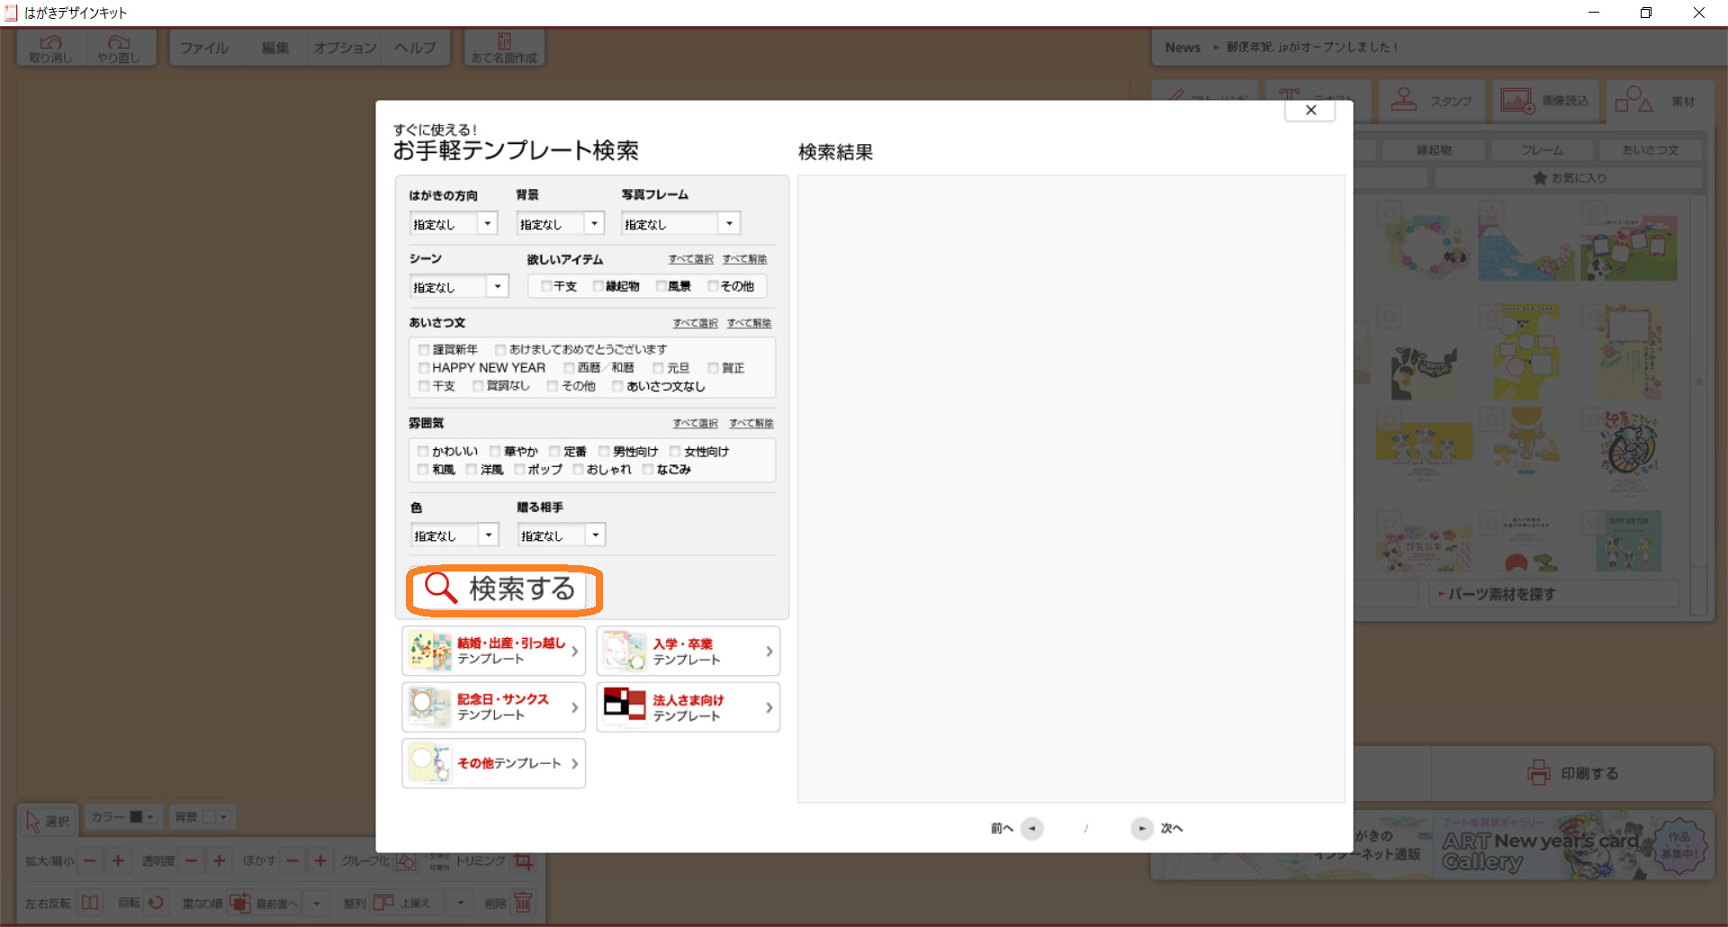The image size is (1728, 927).
Task: Open the 背景 filter dropdown
Action: (560, 223)
